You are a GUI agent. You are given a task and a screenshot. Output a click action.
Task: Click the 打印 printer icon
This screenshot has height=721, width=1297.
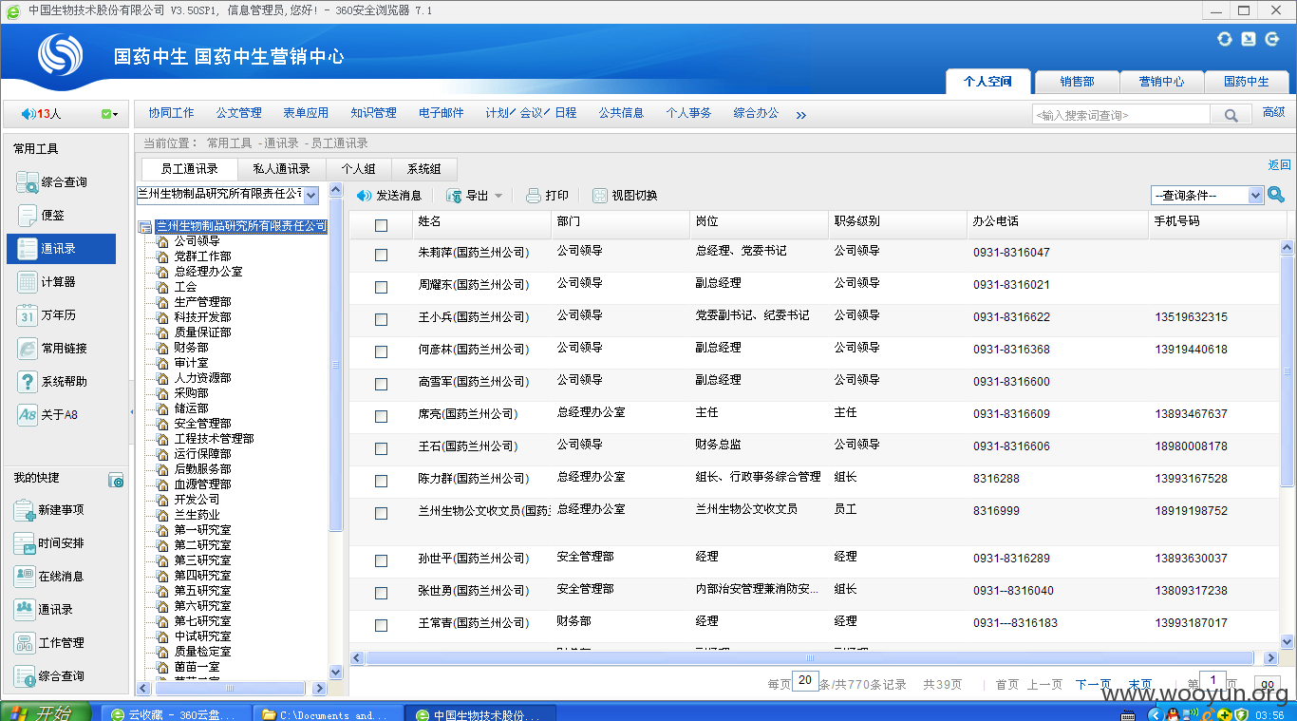(534, 196)
